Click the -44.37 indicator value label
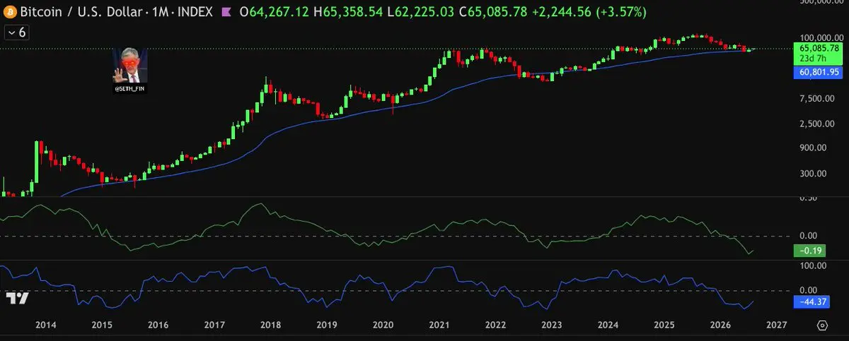Viewport: 849px width, 341px height. click(812, 301)
